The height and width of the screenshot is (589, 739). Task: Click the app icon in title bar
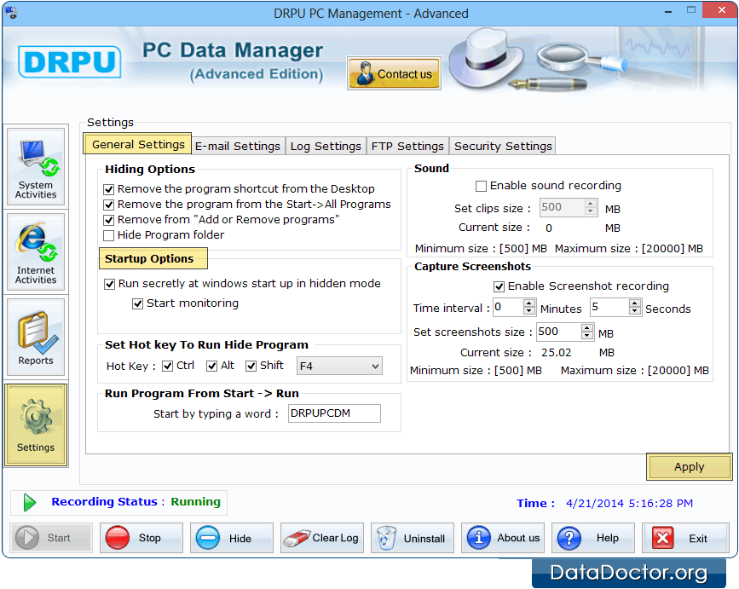(x=11, y=12)
